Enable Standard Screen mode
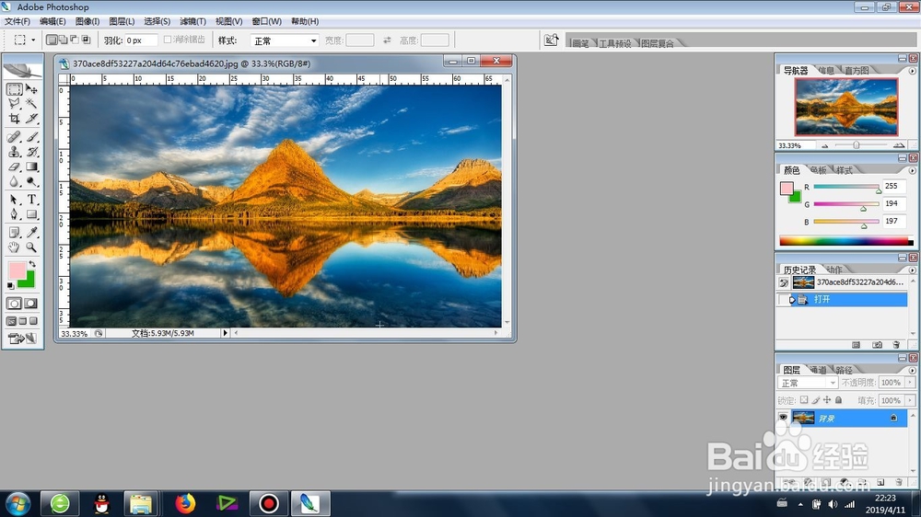This screenshot has height=517, width=921. click(11, 321)
